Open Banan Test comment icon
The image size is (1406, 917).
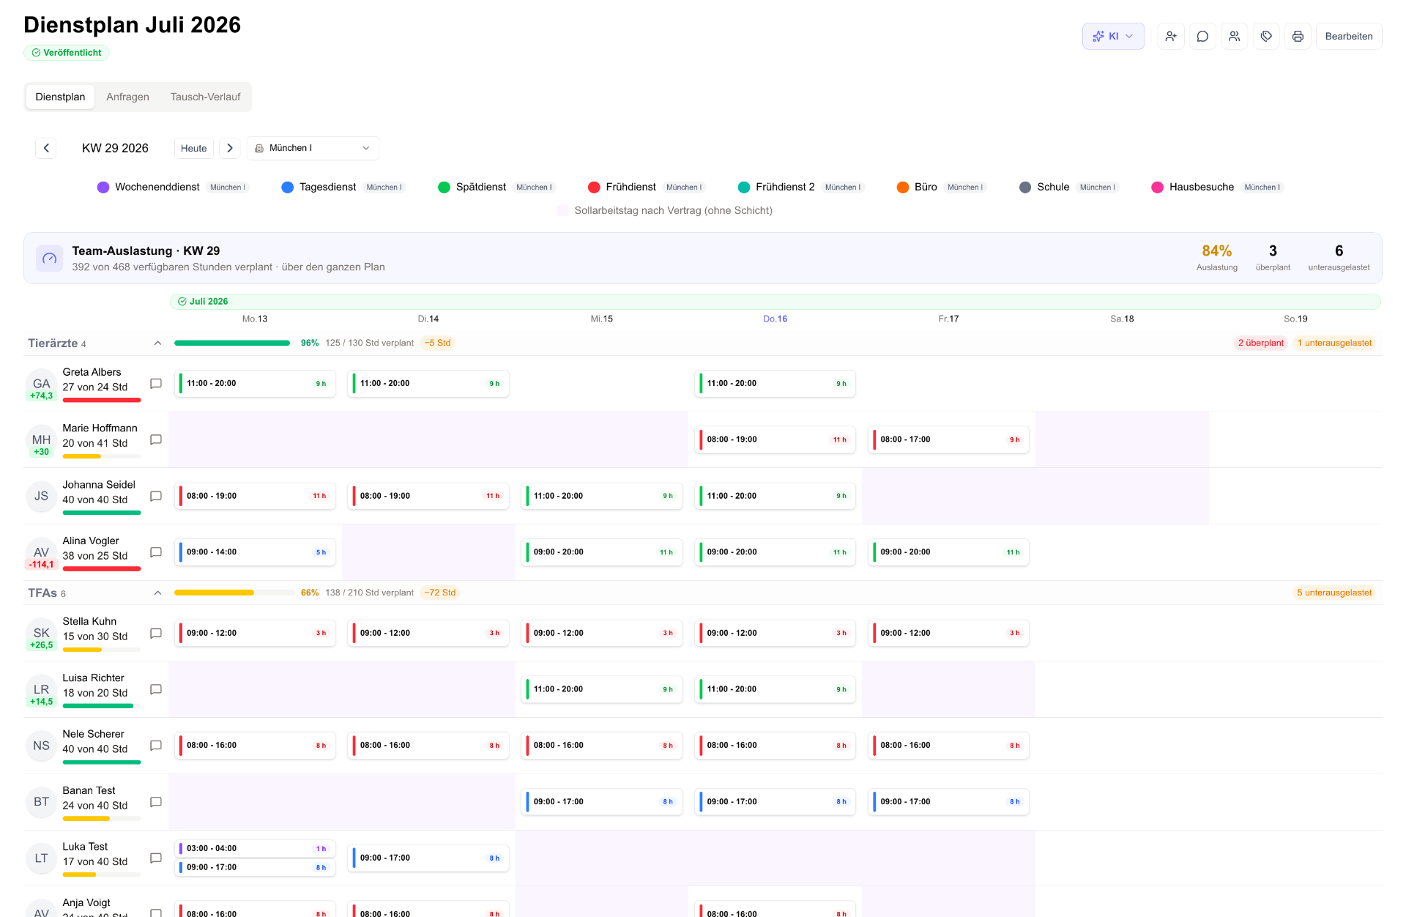pos(156,802)
